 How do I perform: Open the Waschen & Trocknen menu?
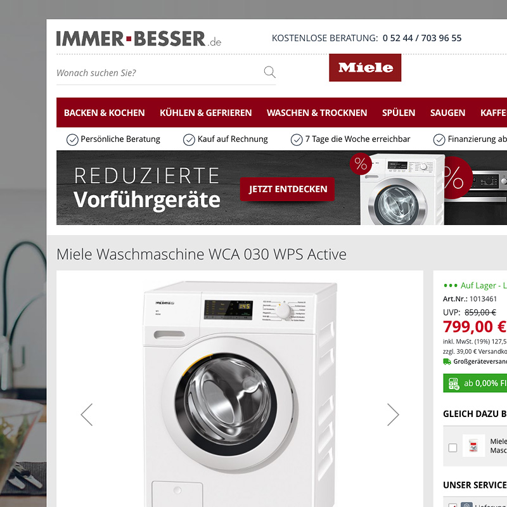pos(317,113)
